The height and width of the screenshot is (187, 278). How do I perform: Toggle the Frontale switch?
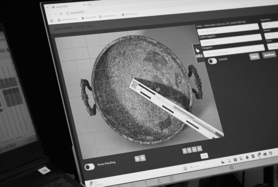[x=212, y=61]
